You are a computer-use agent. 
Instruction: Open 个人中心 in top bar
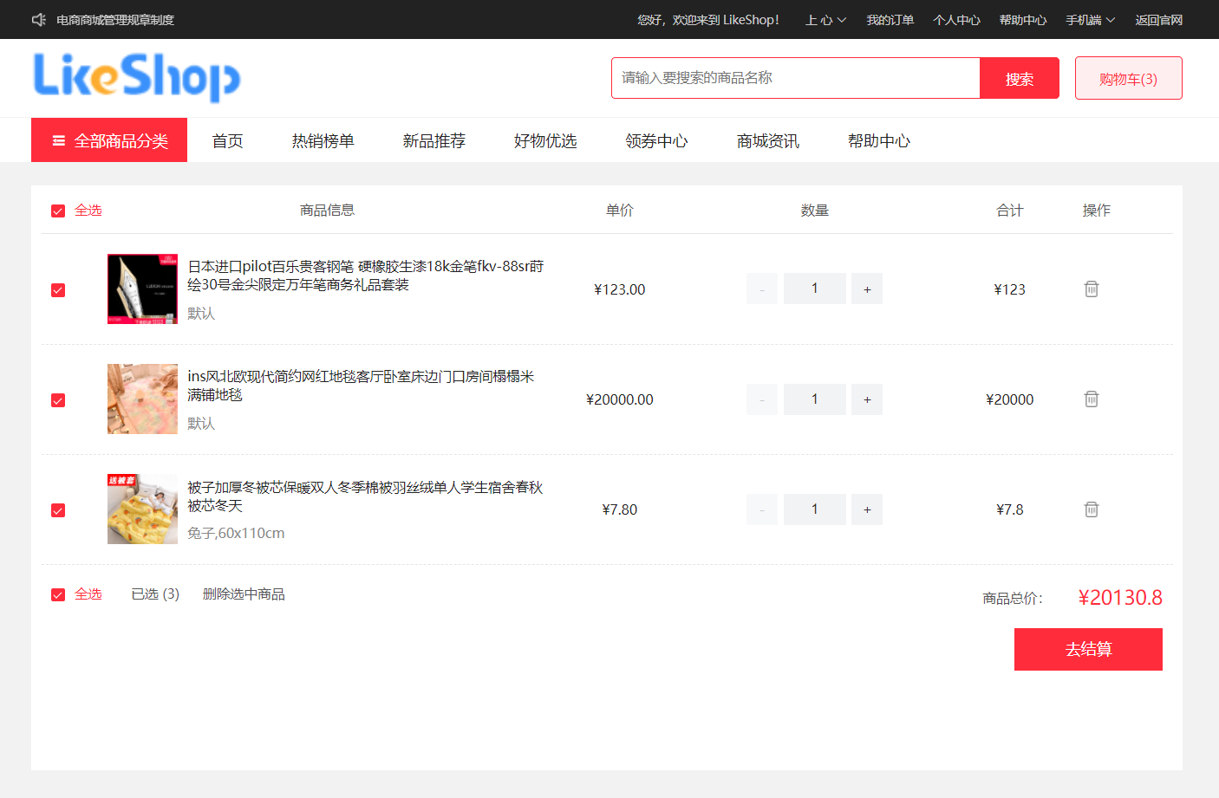click(956, 20)
